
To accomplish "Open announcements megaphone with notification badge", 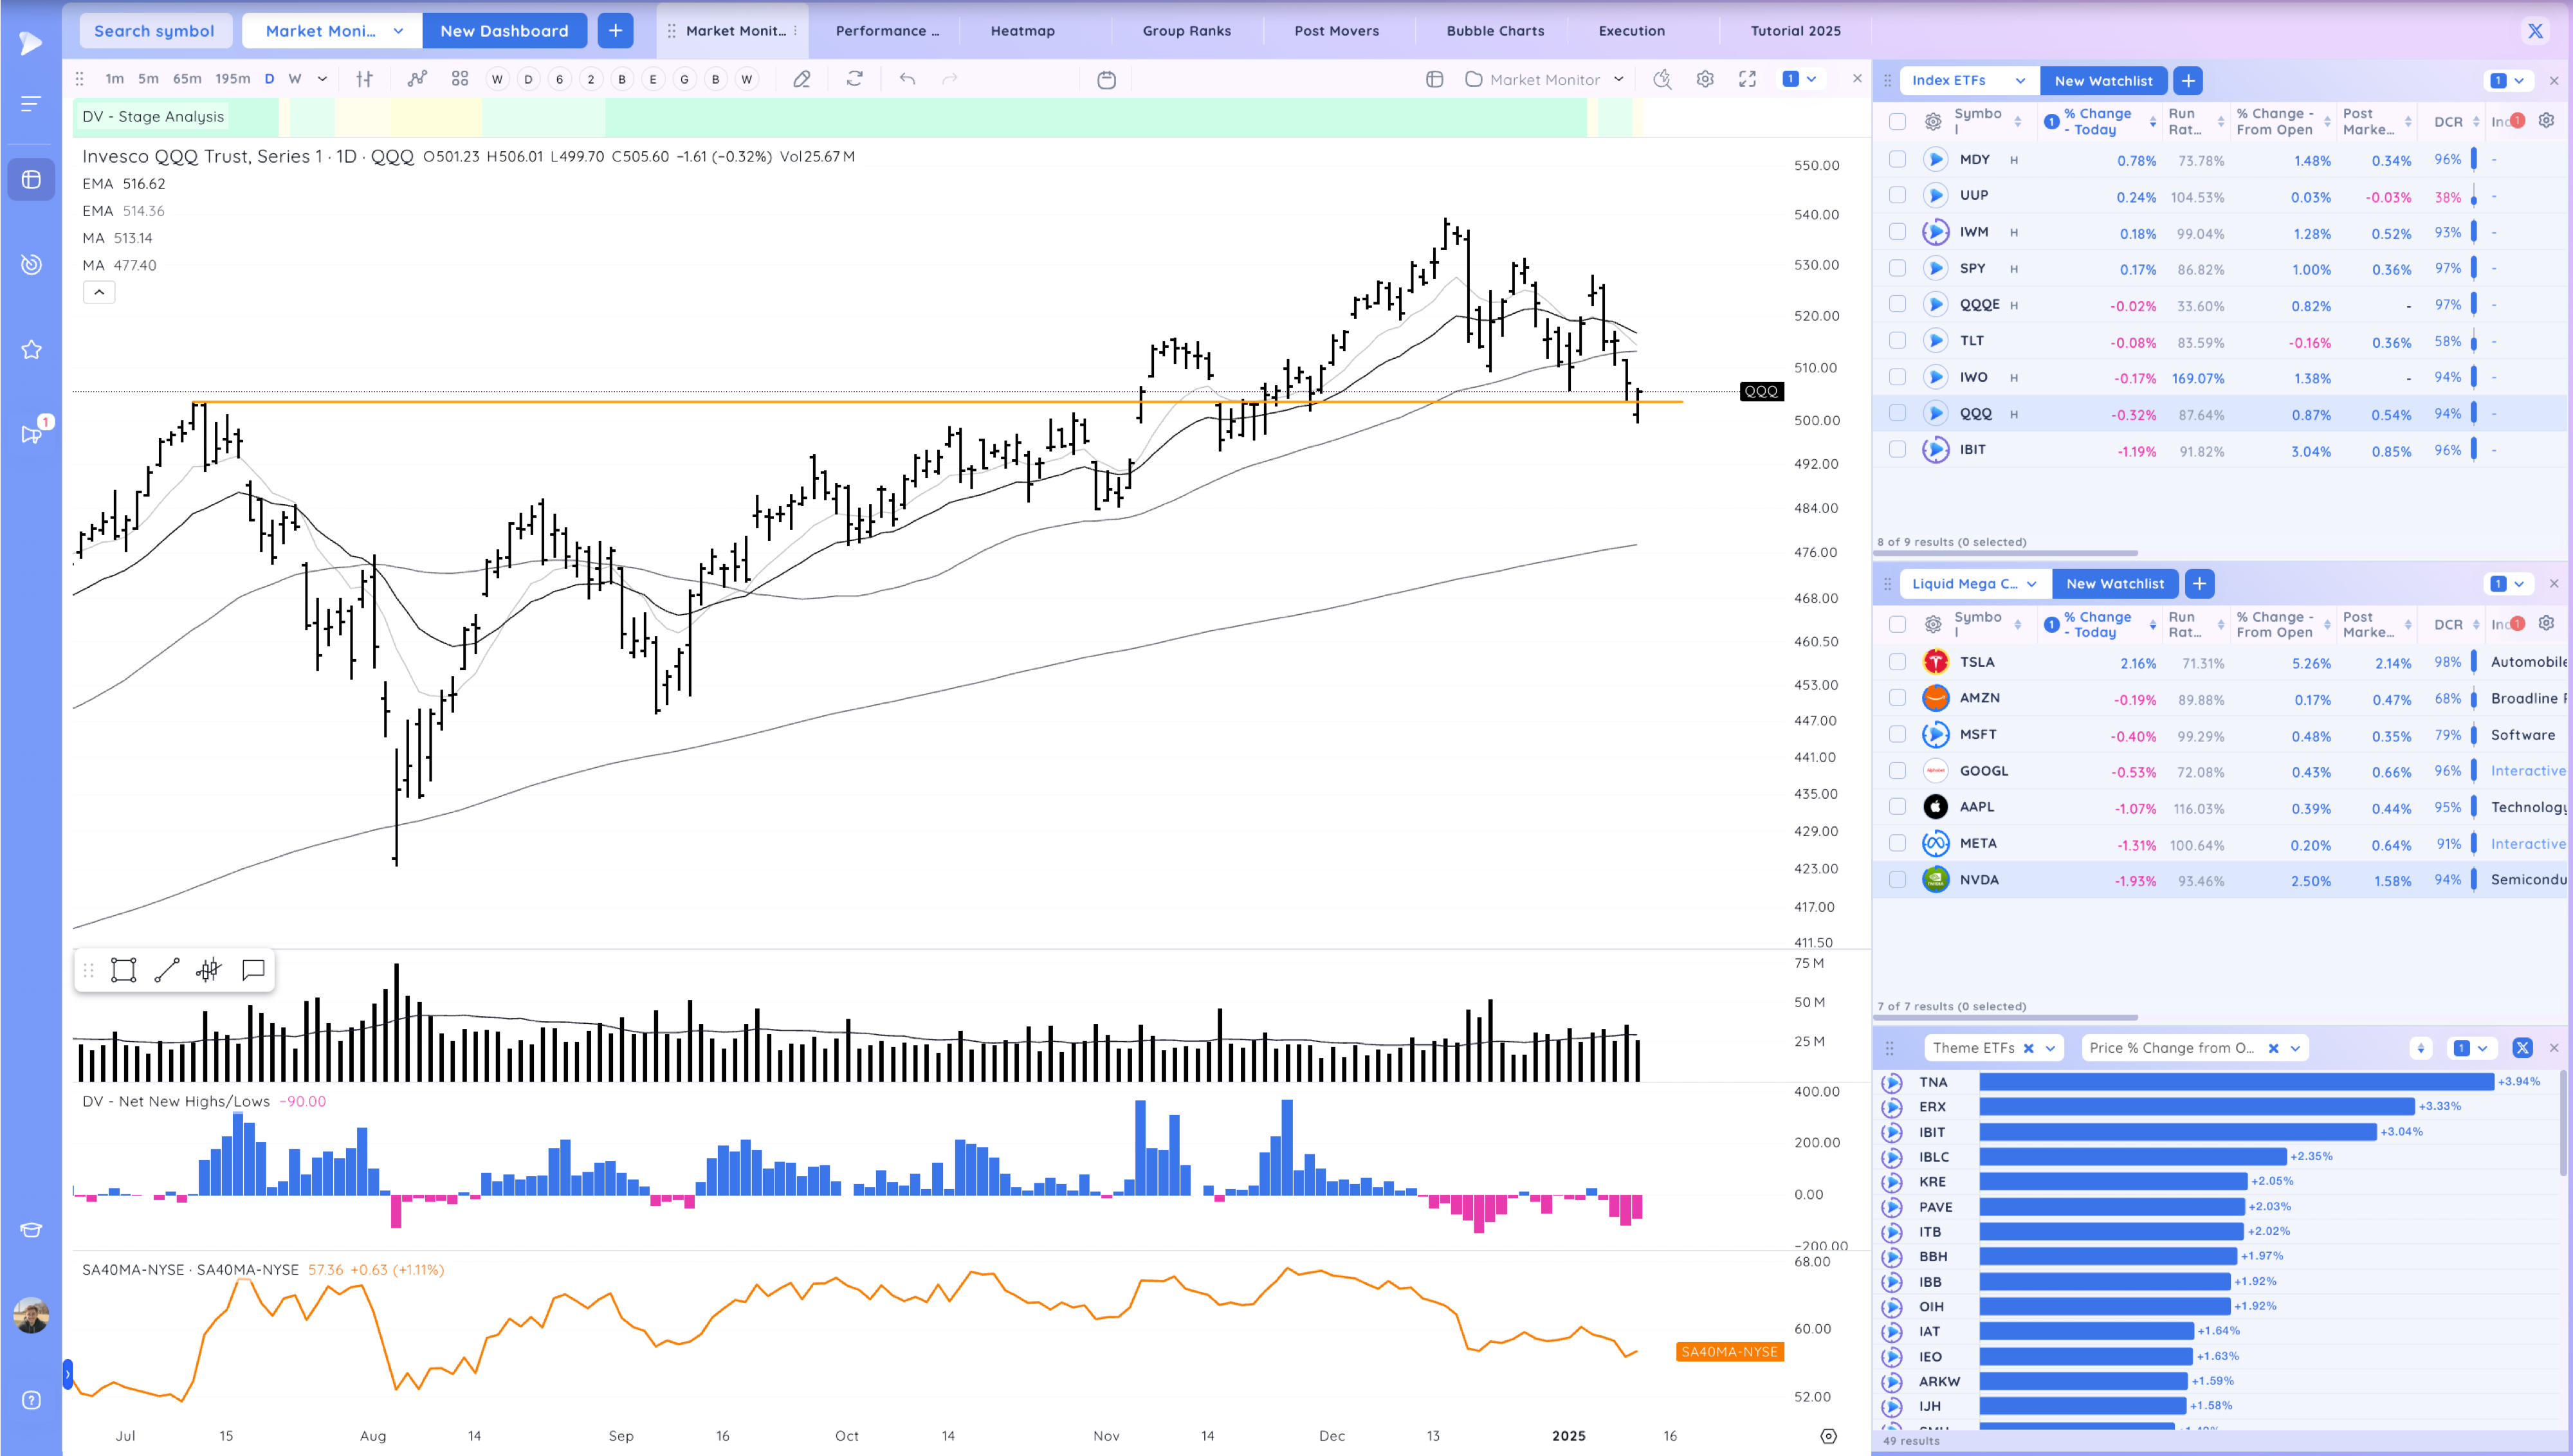I will 31,434.
